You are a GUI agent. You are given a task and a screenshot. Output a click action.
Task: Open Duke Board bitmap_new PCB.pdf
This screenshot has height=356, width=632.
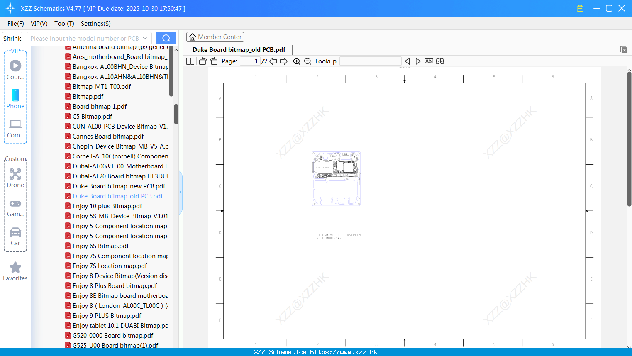[115, 186]
